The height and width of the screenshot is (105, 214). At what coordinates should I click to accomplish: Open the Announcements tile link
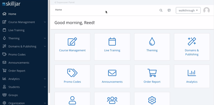coord(112,82)
